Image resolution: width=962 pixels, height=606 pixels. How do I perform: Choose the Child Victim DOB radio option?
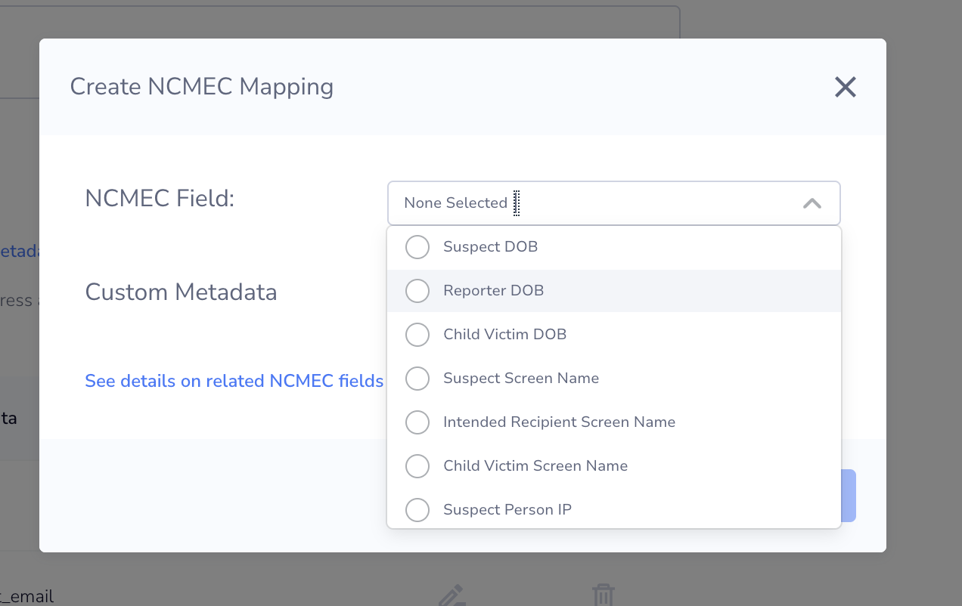click(417, 335)
